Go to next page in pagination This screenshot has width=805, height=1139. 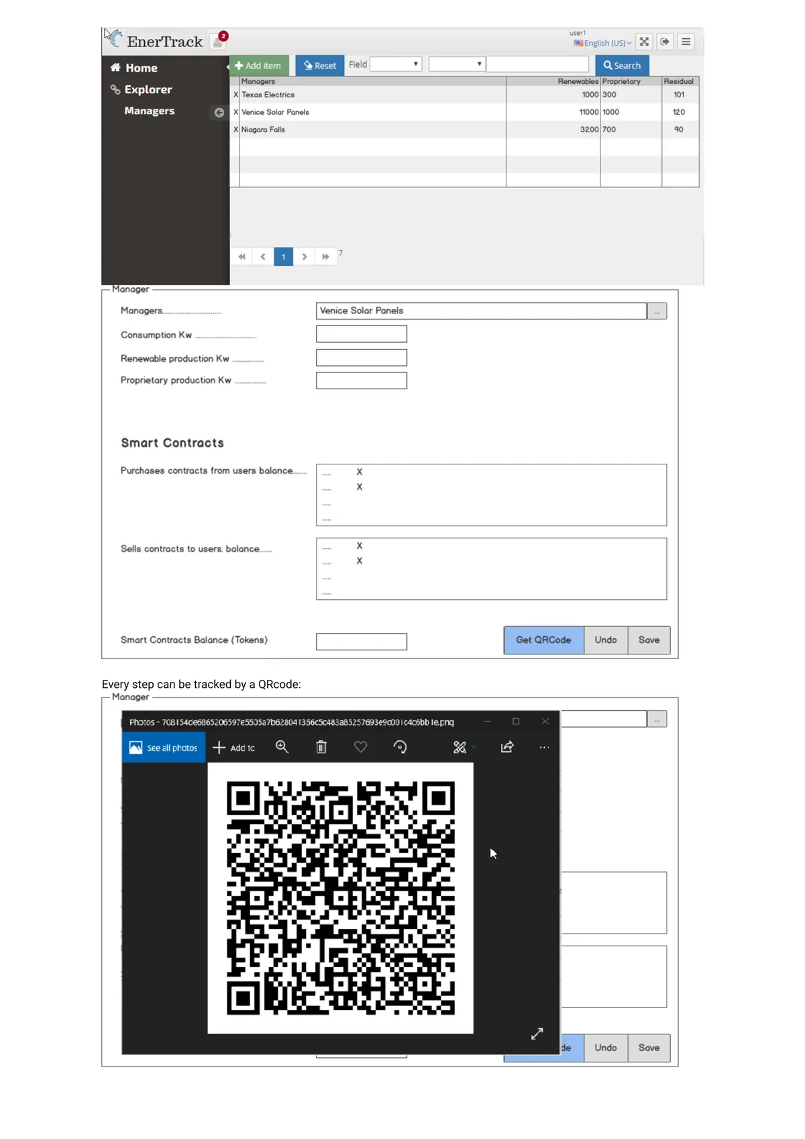(x=305, y=256)
